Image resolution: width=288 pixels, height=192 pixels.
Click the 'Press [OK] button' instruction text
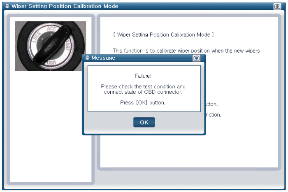click(x=143, y=103)
